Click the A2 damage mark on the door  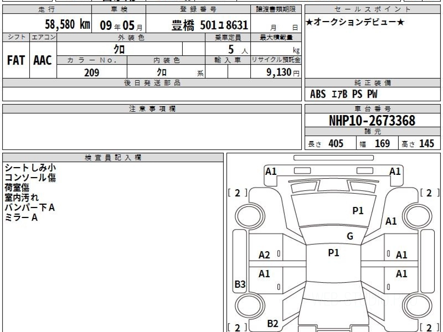tap(264, 255)
